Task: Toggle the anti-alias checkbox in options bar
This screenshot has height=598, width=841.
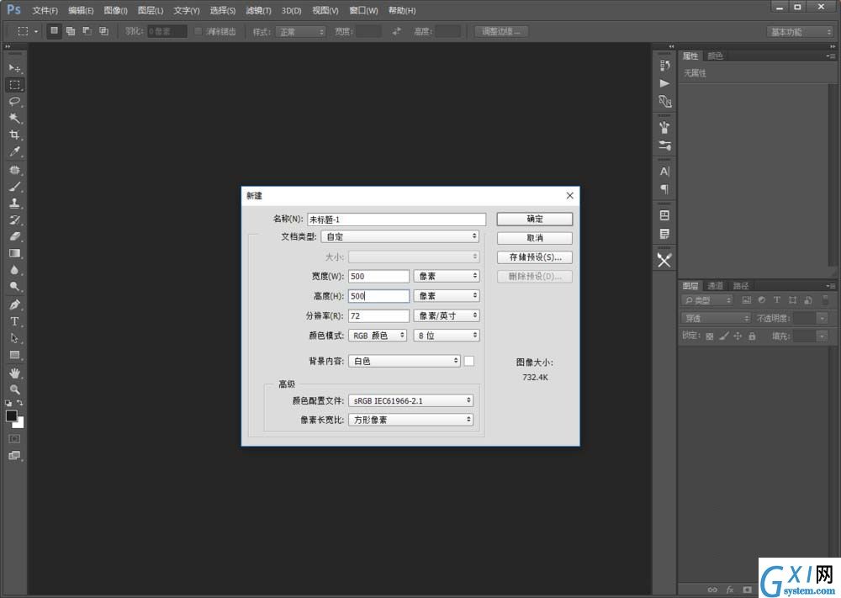Action: point(198,32)
